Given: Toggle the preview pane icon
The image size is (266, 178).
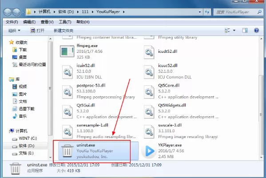Looking at the screenshot, I should point(245,30).
